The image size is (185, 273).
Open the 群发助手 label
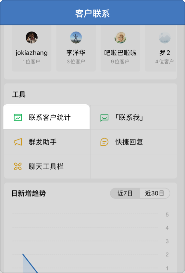point(43,142)
